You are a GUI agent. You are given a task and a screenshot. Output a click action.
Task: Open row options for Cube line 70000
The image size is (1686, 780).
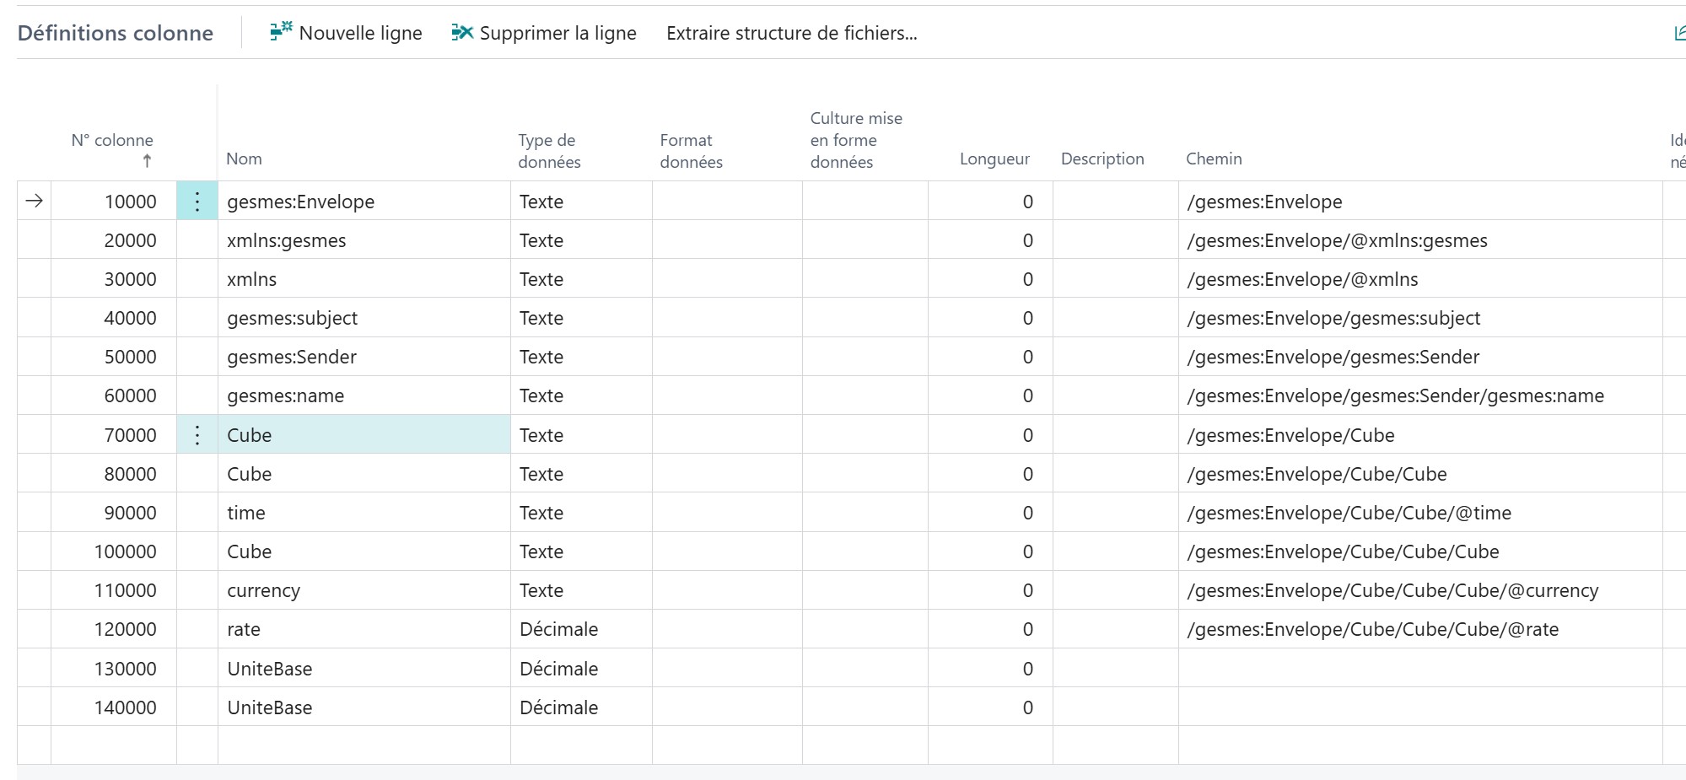pyautogui.click(x=197, y=435)
